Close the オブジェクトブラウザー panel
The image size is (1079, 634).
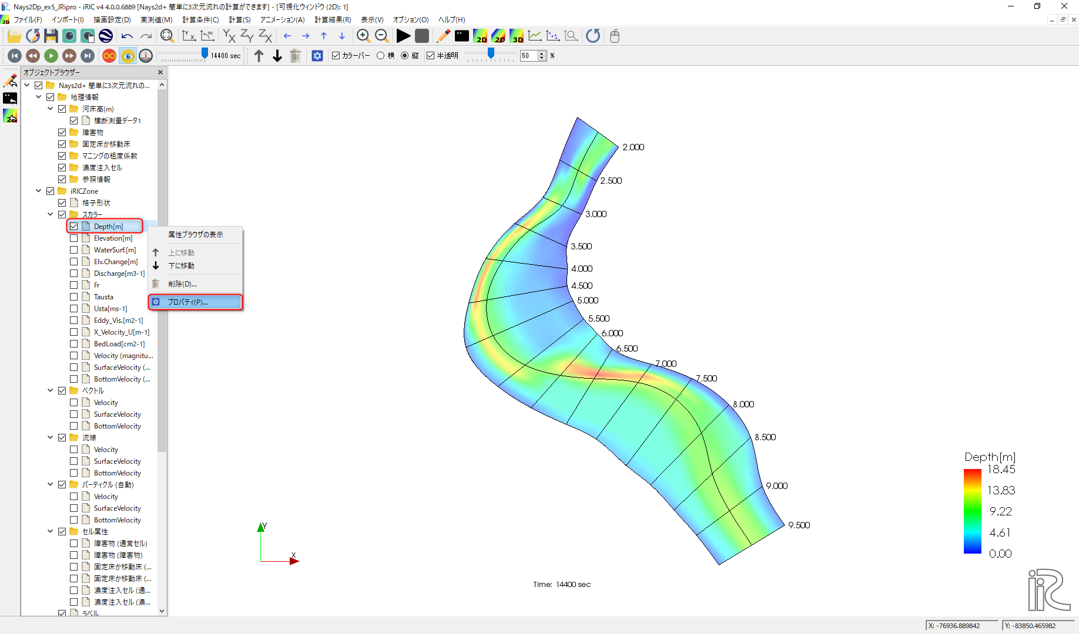(160, 72)
